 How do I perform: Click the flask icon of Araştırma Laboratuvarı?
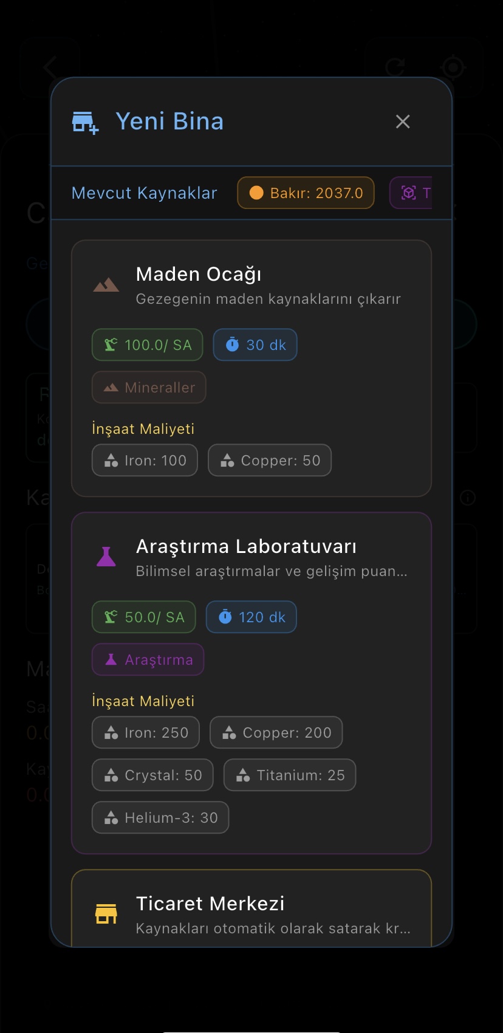pyautogui.click(x=106, y=554)
